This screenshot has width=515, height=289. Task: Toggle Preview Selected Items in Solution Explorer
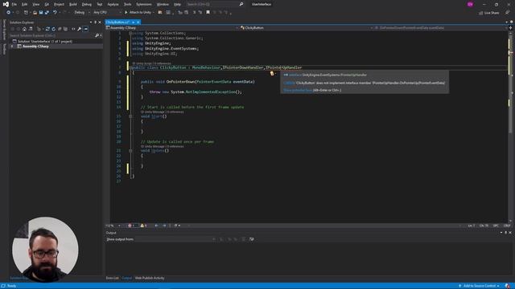coord(86,29)
